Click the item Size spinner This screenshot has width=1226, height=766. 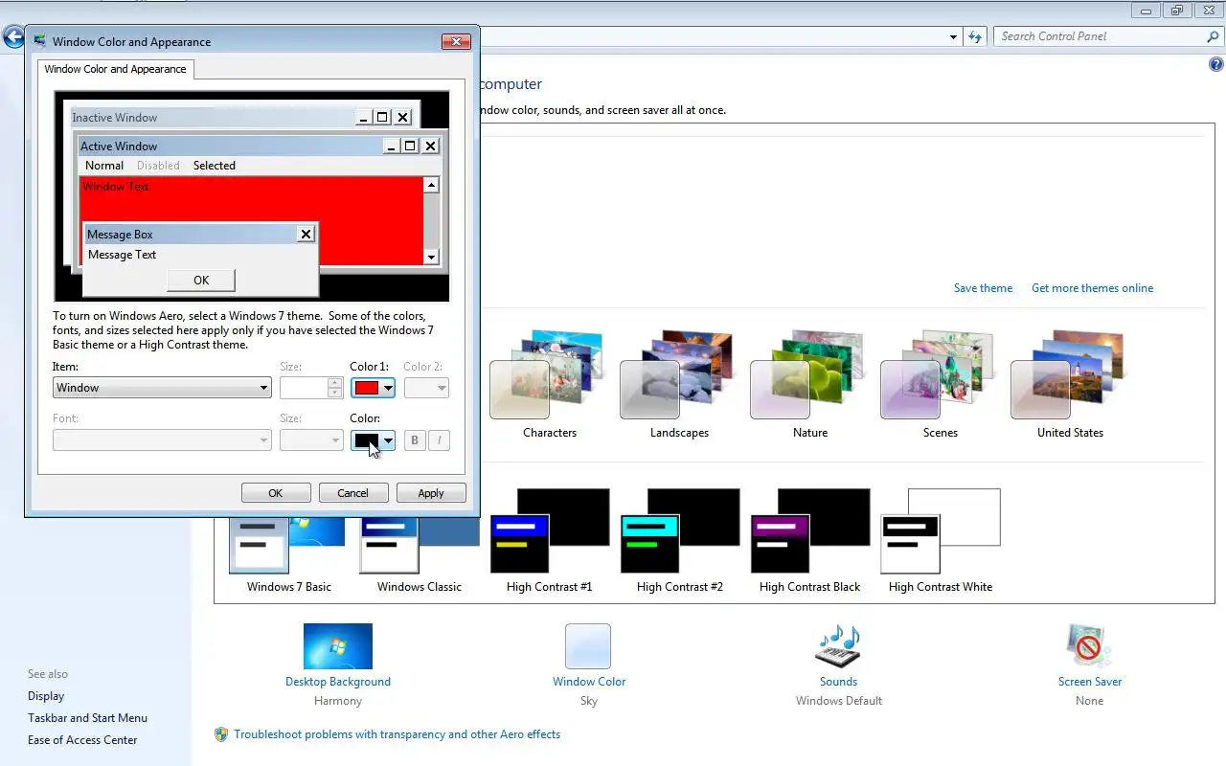(x=334, y=388)
